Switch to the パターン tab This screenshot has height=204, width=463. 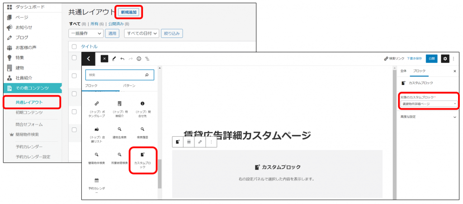click(x=129, y=85)
